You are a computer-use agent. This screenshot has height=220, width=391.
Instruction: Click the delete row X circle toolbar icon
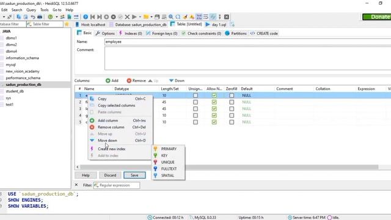pyautogui.click(x=113, y=17)
